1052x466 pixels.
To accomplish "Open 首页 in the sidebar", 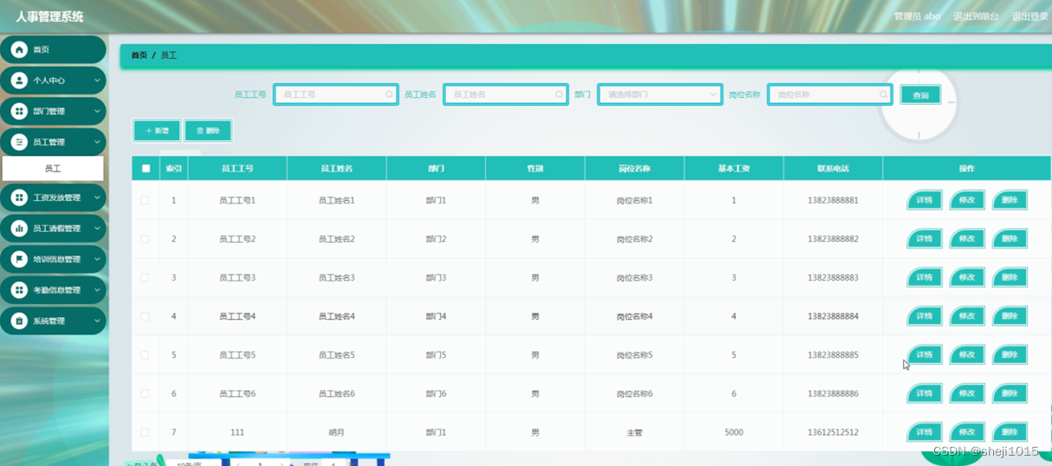I will coord(53,50).
